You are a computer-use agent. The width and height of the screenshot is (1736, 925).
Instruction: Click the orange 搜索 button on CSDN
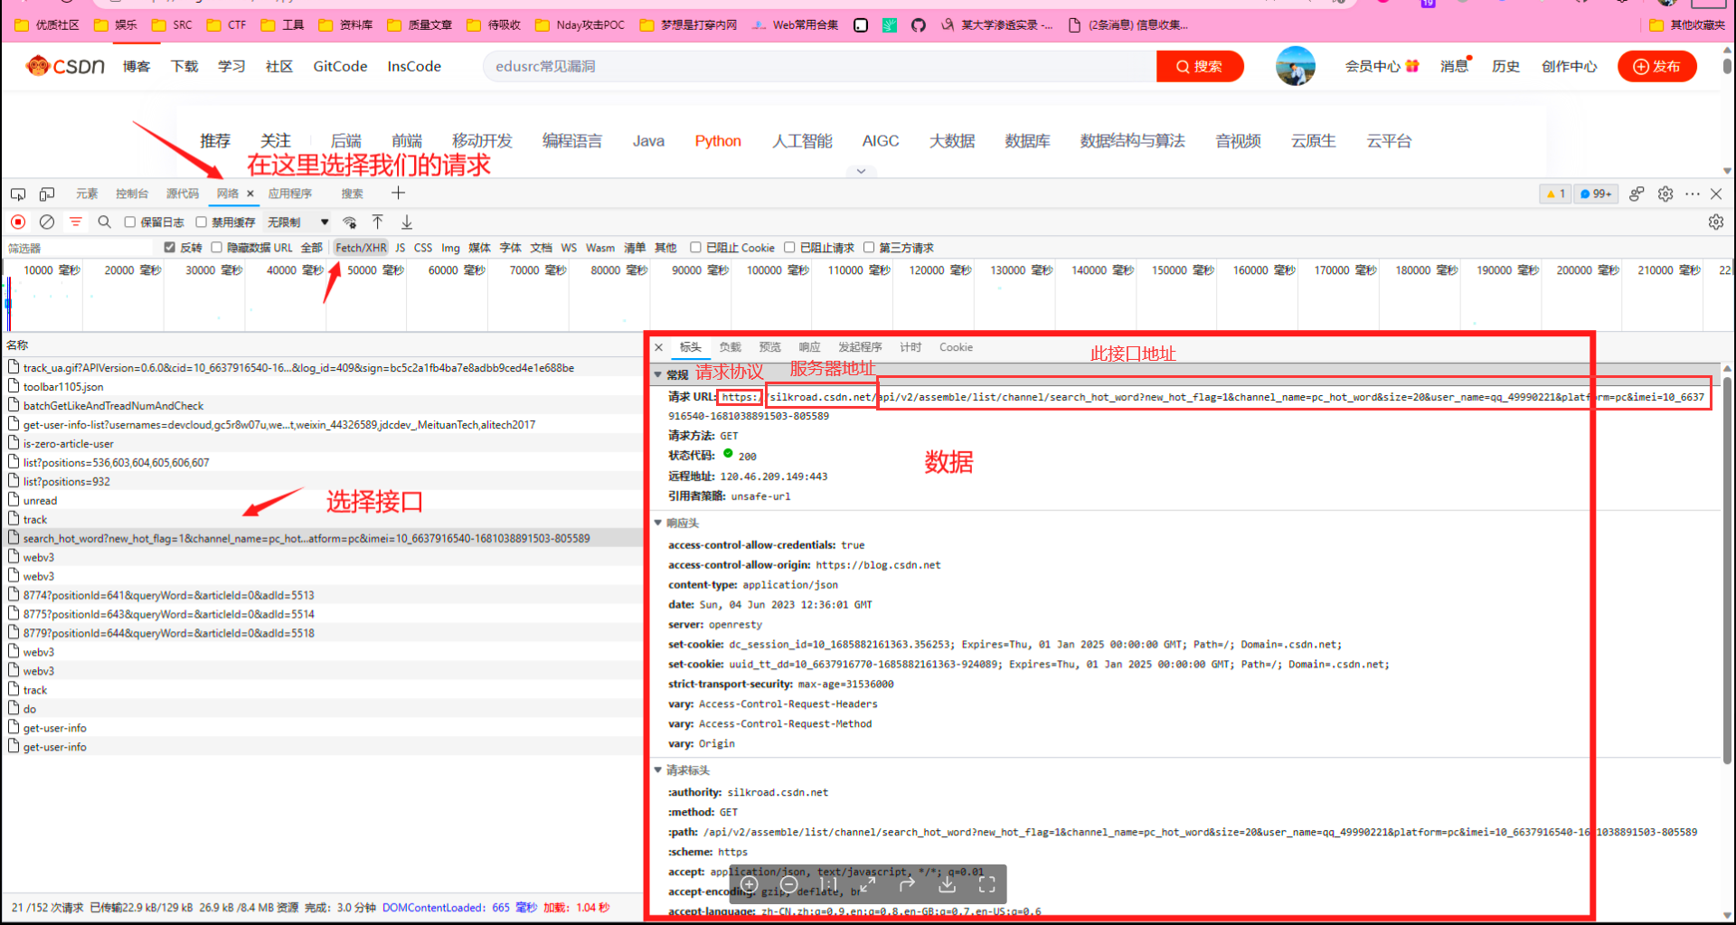[1199, 66]
